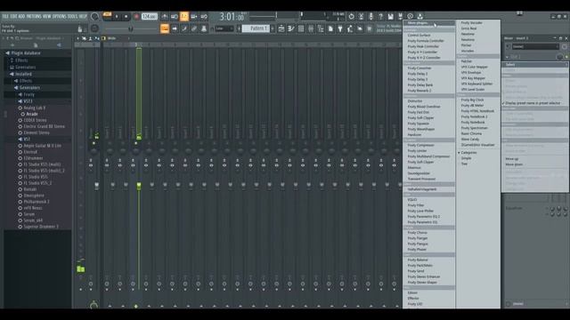The image size is (570, 320).
Task: Click the scissors audio editor icon
Action: (361, 16)
